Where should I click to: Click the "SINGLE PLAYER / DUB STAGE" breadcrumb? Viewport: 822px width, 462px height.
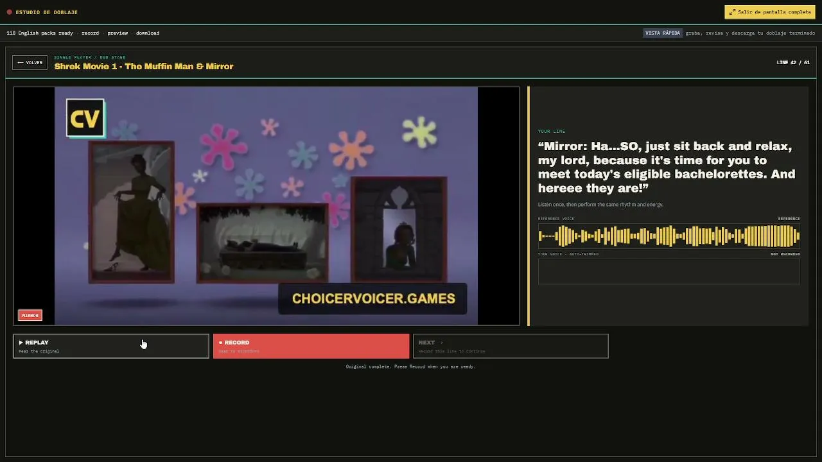click(x=90, y=57)
